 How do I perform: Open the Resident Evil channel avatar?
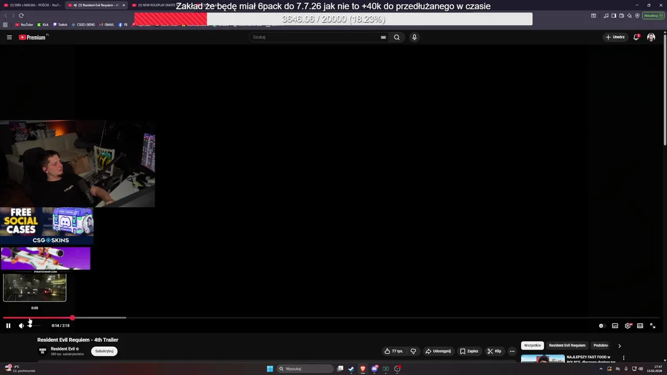43,351
